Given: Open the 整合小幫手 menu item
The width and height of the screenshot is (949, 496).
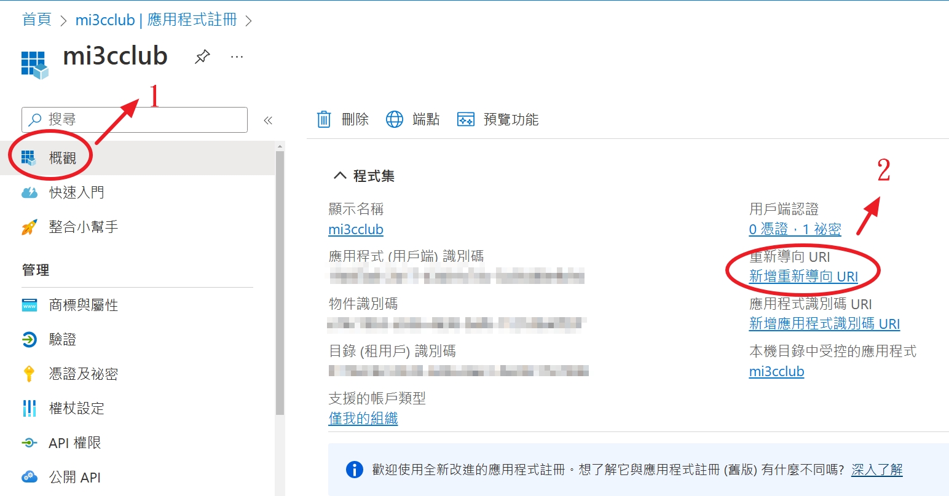Looking at the screenshot, I should point(137,227).
